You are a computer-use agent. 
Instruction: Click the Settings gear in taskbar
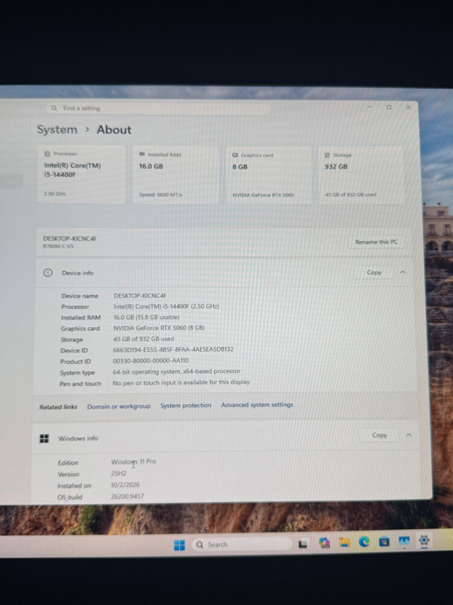[x=424, y=540]
